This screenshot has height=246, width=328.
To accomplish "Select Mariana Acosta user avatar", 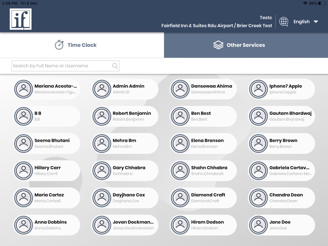I will tap(24, 89).
